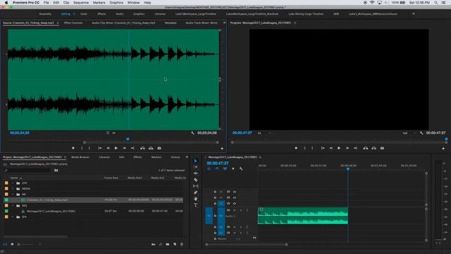
Task: Step back one frame in Source monitor
Action: 108,148
